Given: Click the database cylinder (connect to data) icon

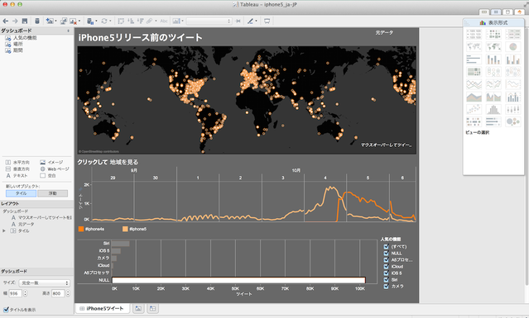Looking at the screenshot, I should click(37, 21).
